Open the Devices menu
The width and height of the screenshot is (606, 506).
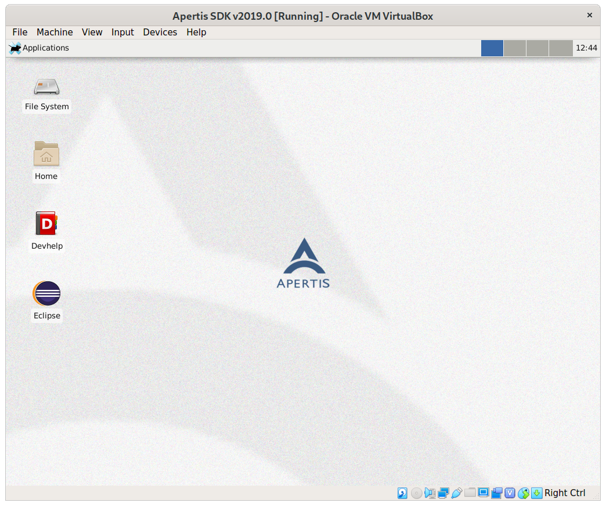[160, 32]
